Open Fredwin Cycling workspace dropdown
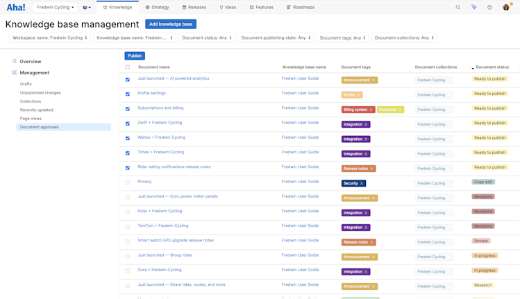Viewport: 520px width, 299px height. [x=56, y=8]
